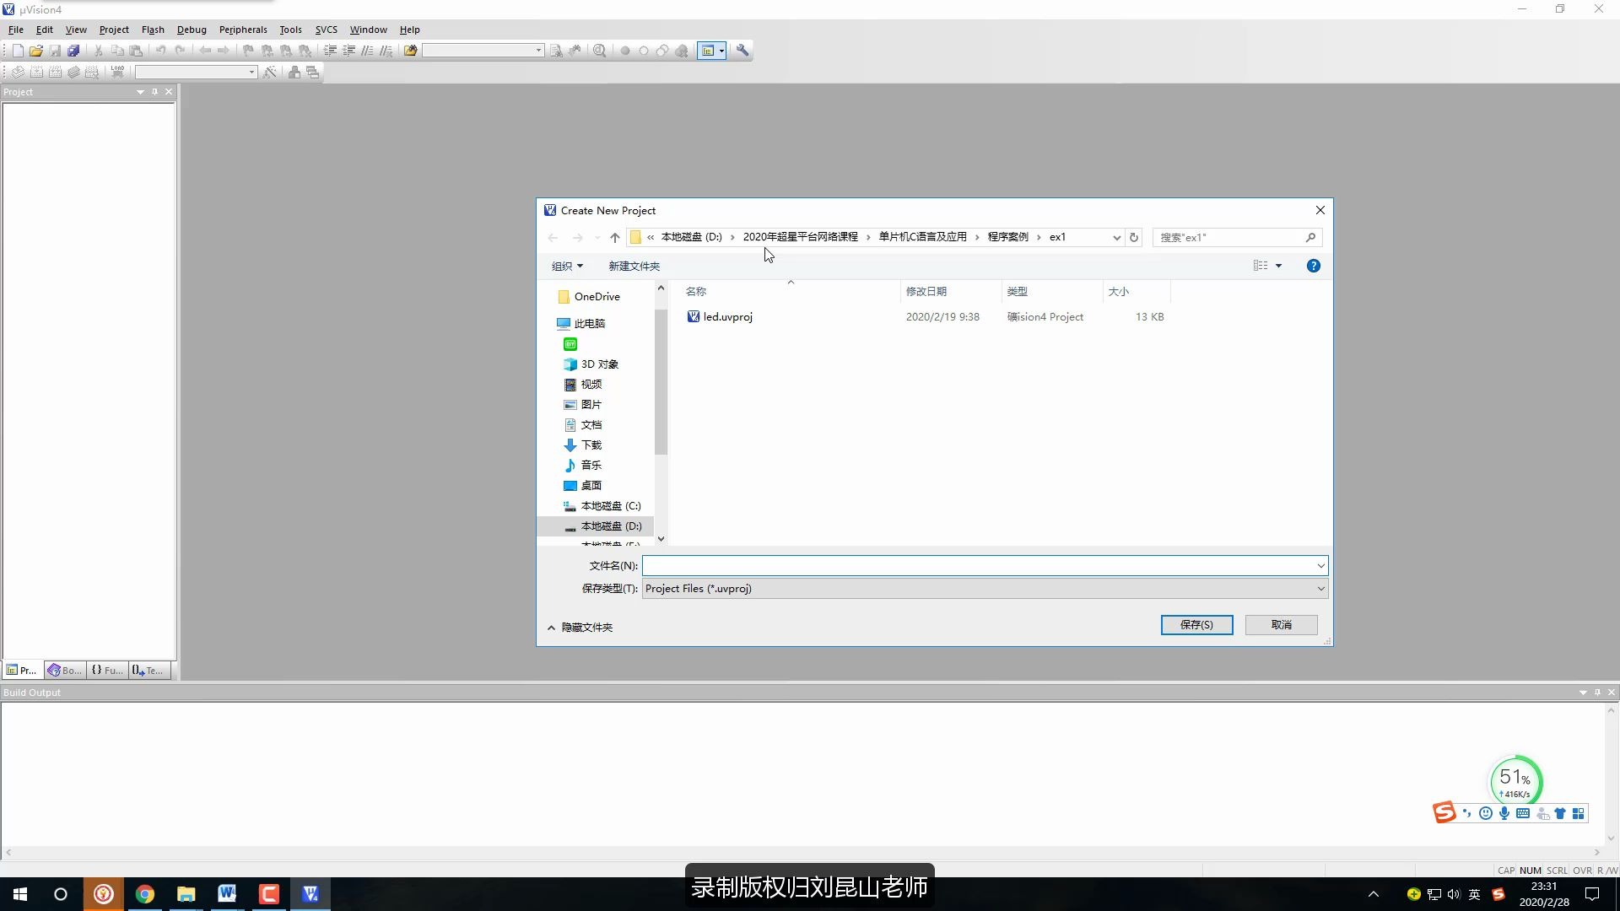Switch to the Templates tab in Project panel
Viewport: 1620px width, 911px height.
(x=148, y=671)
